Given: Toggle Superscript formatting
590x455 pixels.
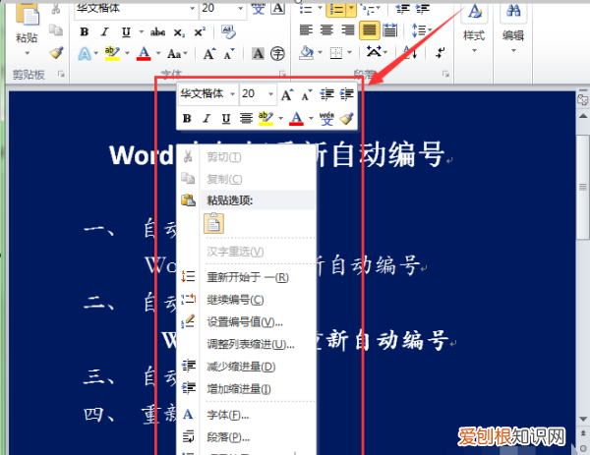Looking at the screenshot, I should pyautogui.click(x=200, y=32).
